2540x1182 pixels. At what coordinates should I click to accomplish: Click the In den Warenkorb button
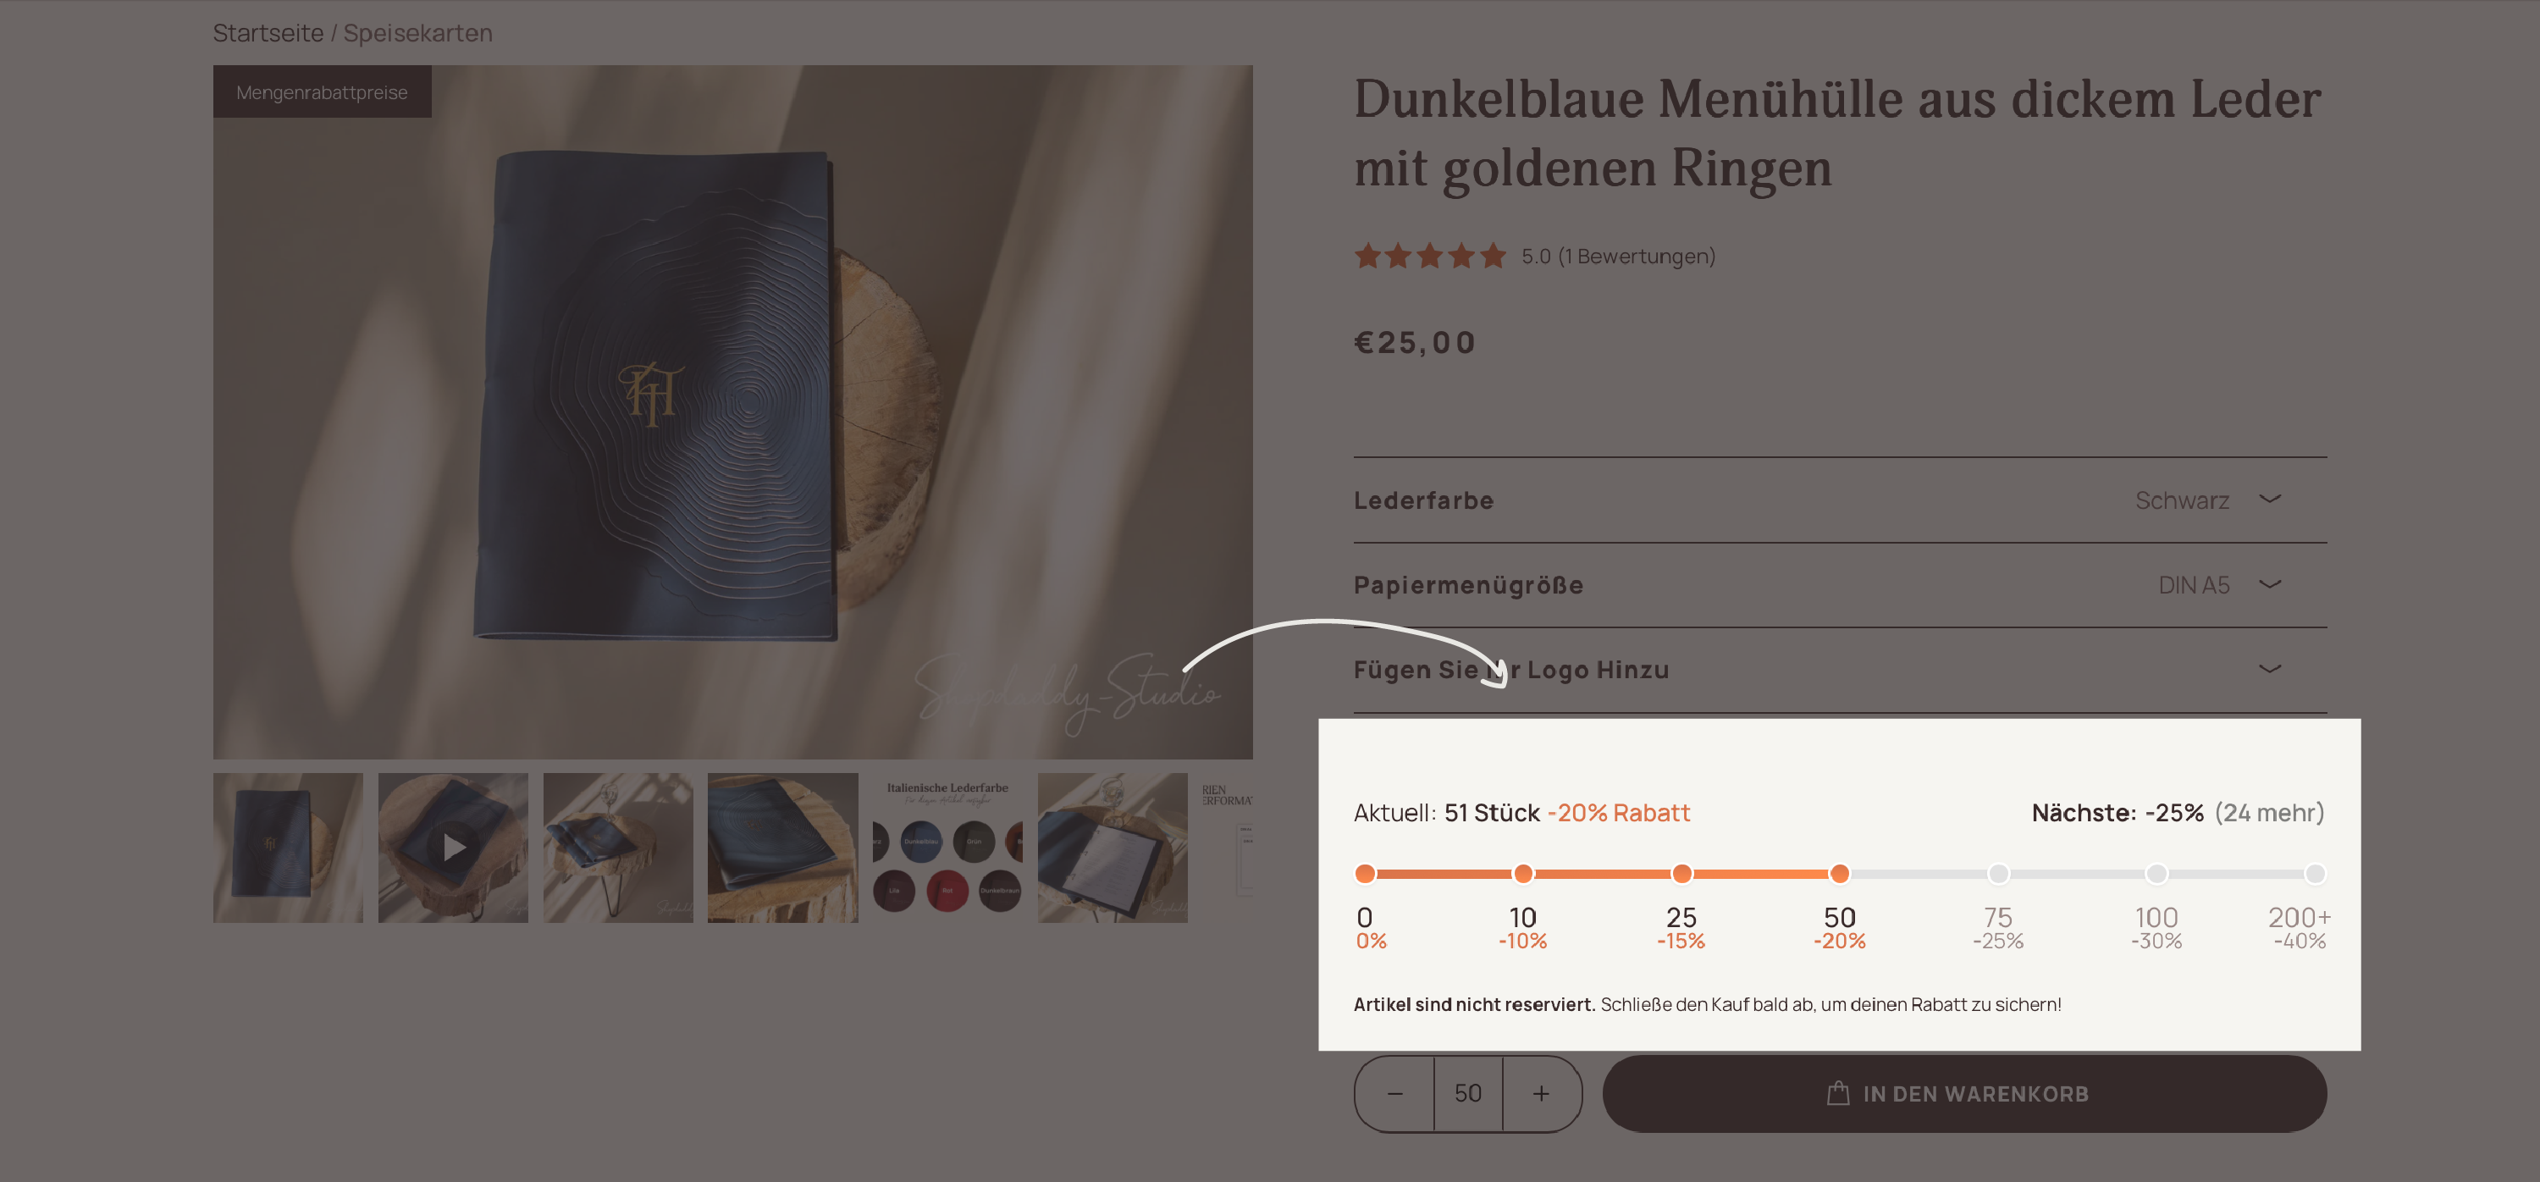(1964, 1093)
